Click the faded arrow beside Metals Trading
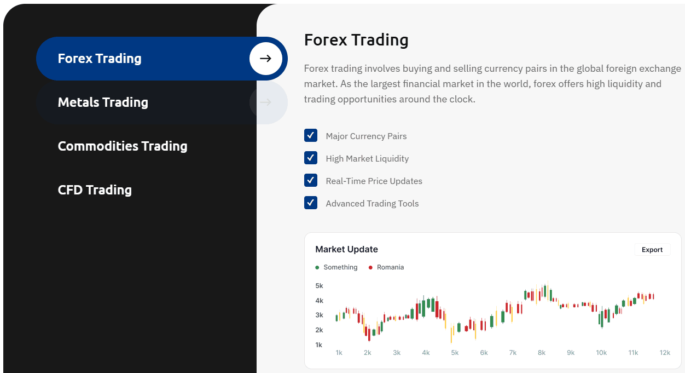 coord(265,102)
